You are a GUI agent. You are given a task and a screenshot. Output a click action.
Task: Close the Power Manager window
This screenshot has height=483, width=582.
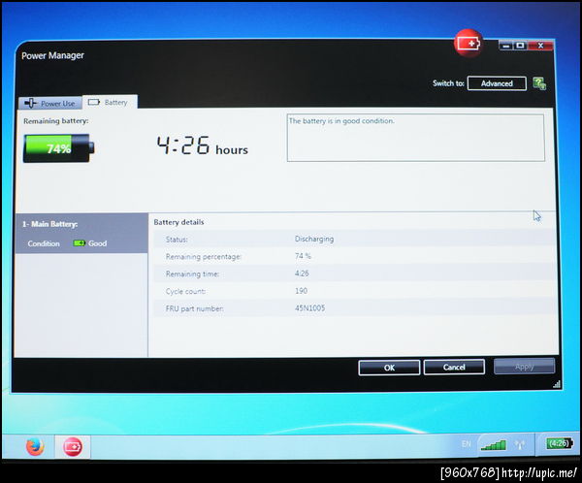click(541, 46)
